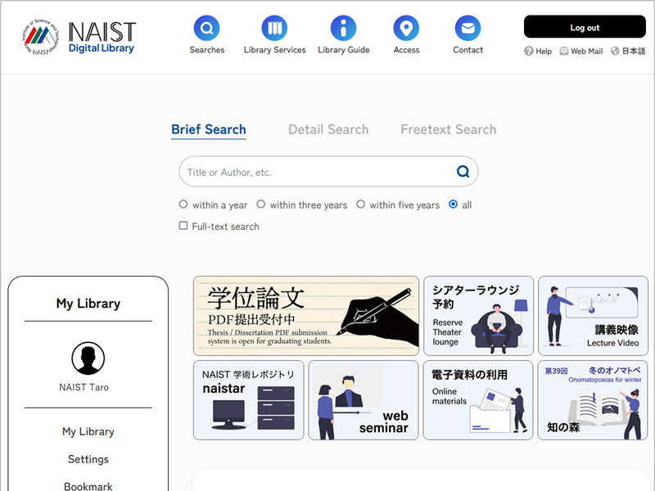Image resolution: width=655 pixels, height=491 pixels.
Task: Click the Searches magnifier icon
Action: pos(206,29)
